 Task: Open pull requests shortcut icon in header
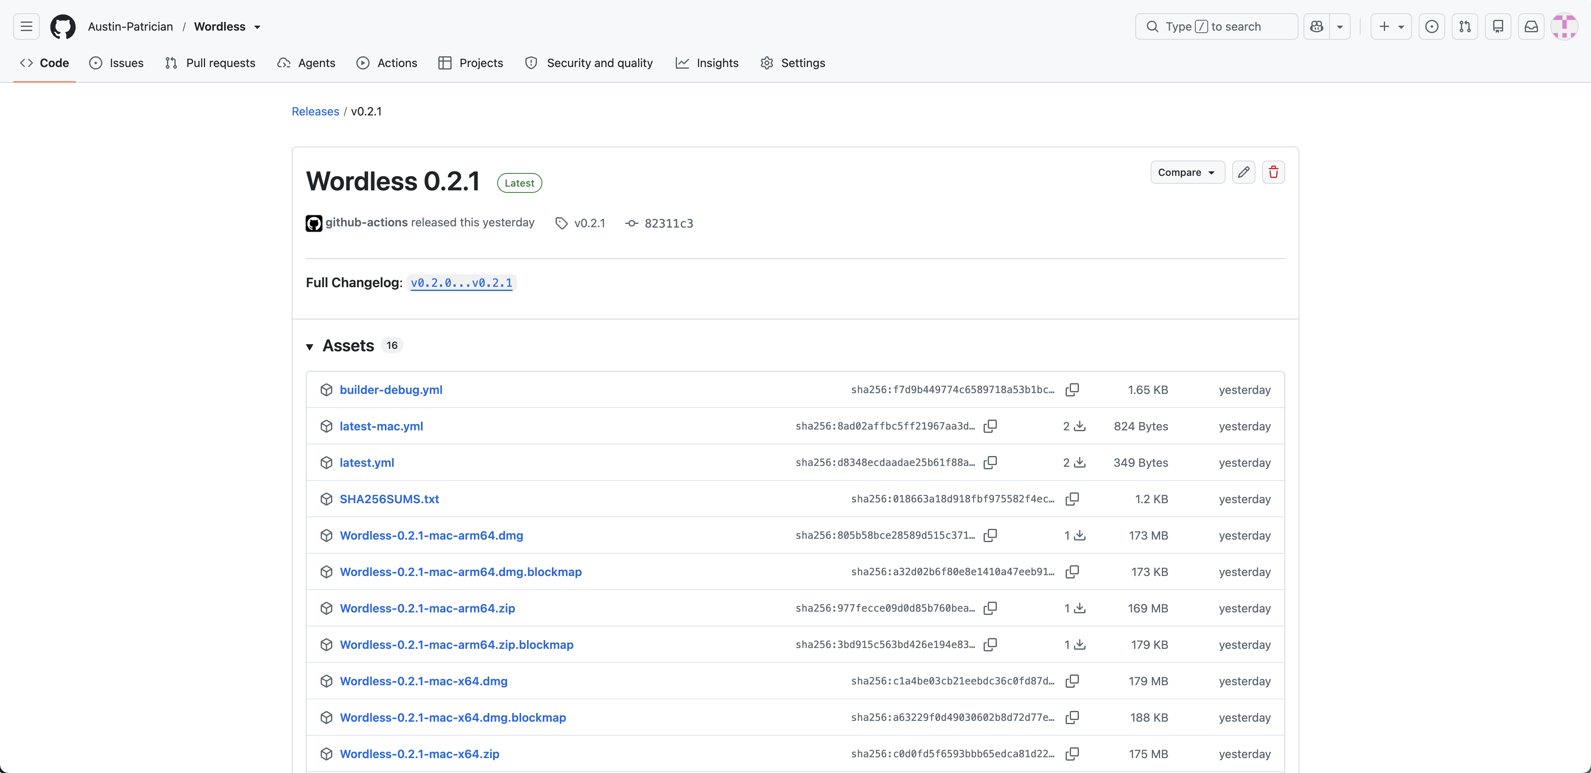(x=1465, y=26)
